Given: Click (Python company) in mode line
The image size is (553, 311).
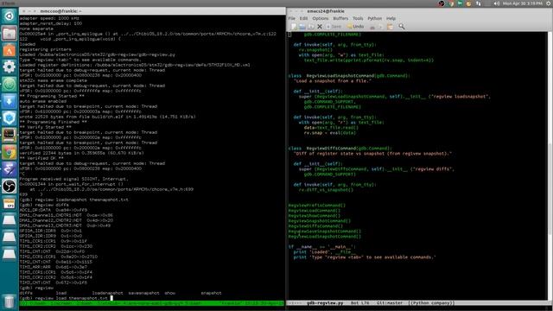Looking at the screenshot, I should [431, 303].
